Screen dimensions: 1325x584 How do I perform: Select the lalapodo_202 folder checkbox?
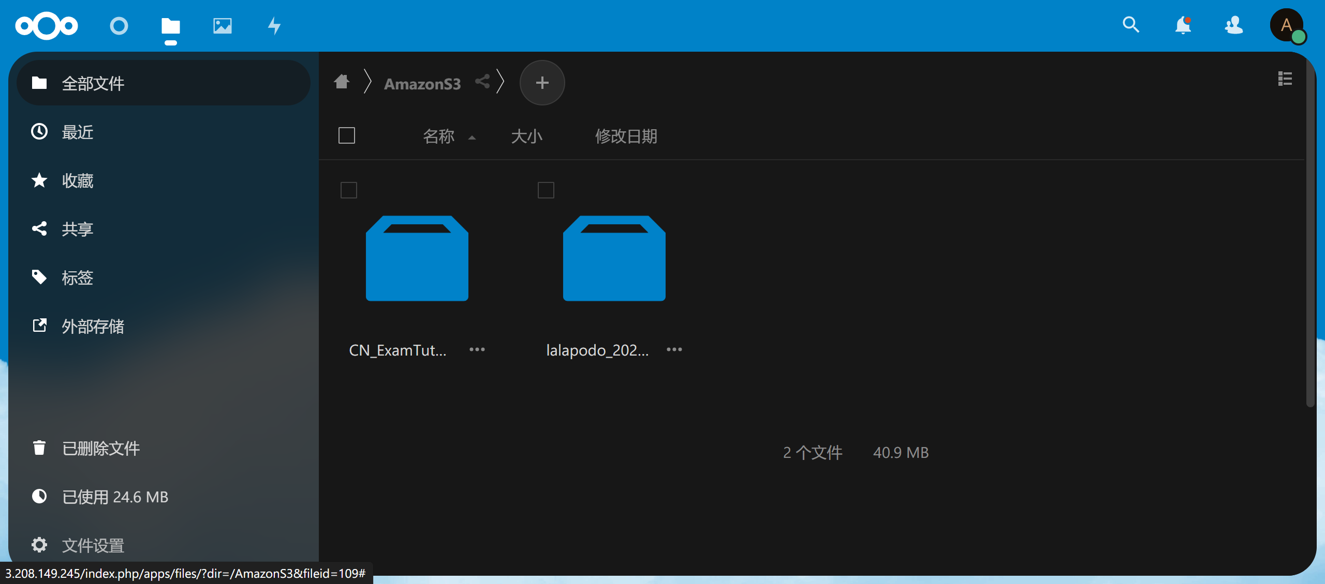coord(546,190)
